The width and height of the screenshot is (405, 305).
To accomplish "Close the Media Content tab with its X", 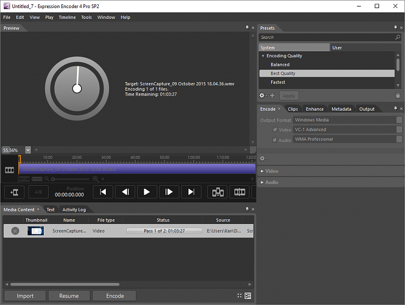I will [38, 209].
